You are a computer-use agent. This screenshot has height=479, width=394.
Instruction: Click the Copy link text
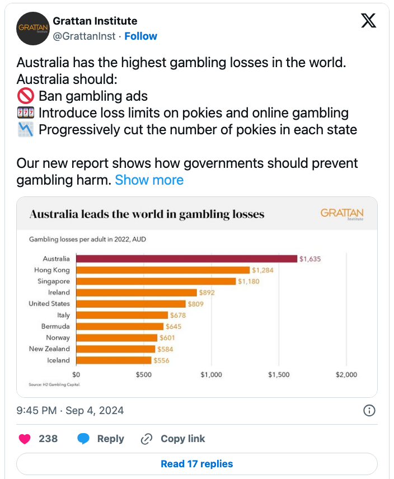point(182,439)
